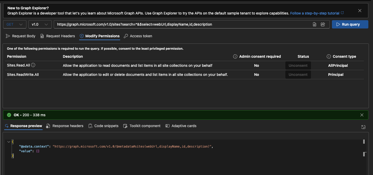Close the New to Graph Explorer banner

(x=360, y=11)
